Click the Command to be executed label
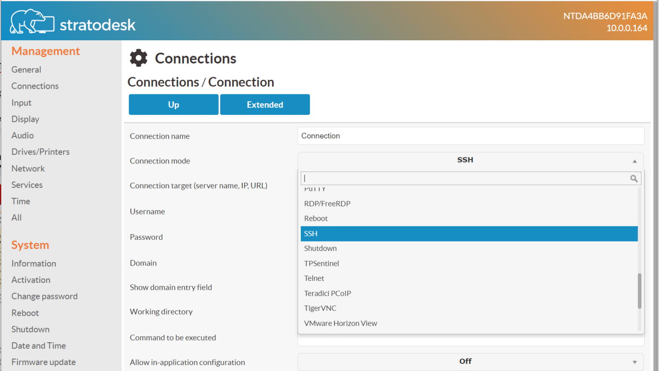The width and height of the screenshot is (659, 371). tap(173, 338)
